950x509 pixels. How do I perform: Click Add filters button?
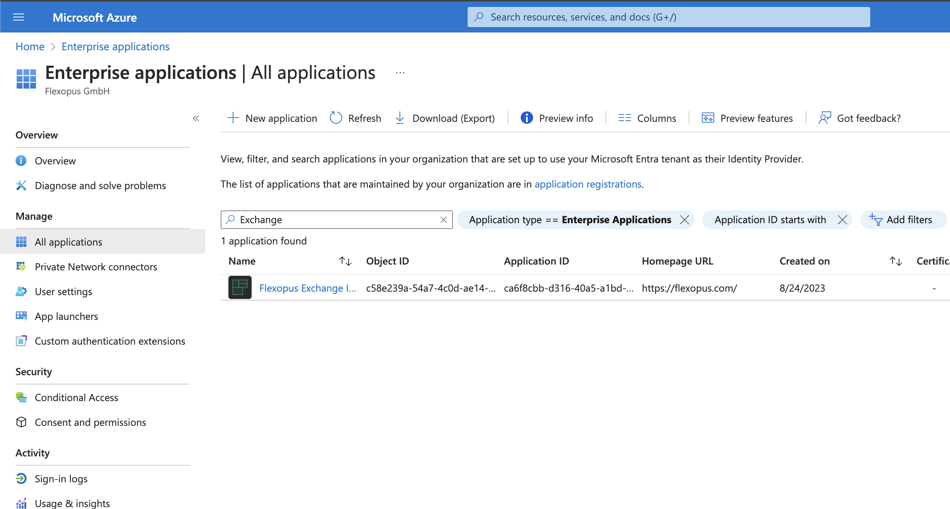[x=902, y=220]
